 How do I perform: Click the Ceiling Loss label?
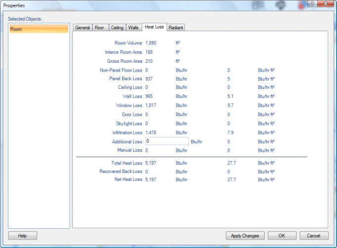130,87
